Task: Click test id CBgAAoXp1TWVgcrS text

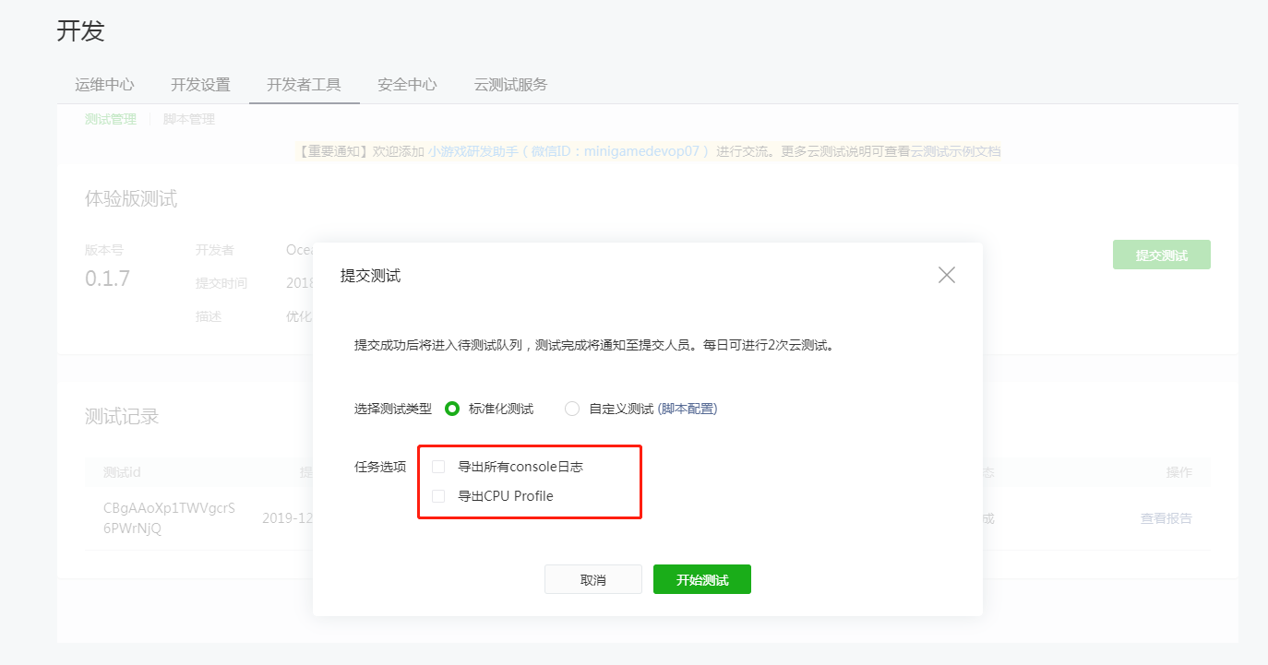Action: coord(170,508)
